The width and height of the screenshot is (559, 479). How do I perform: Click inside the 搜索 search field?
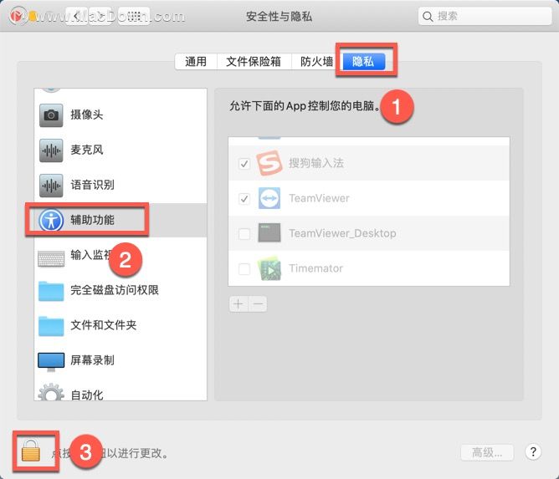[x=485, y=16]
